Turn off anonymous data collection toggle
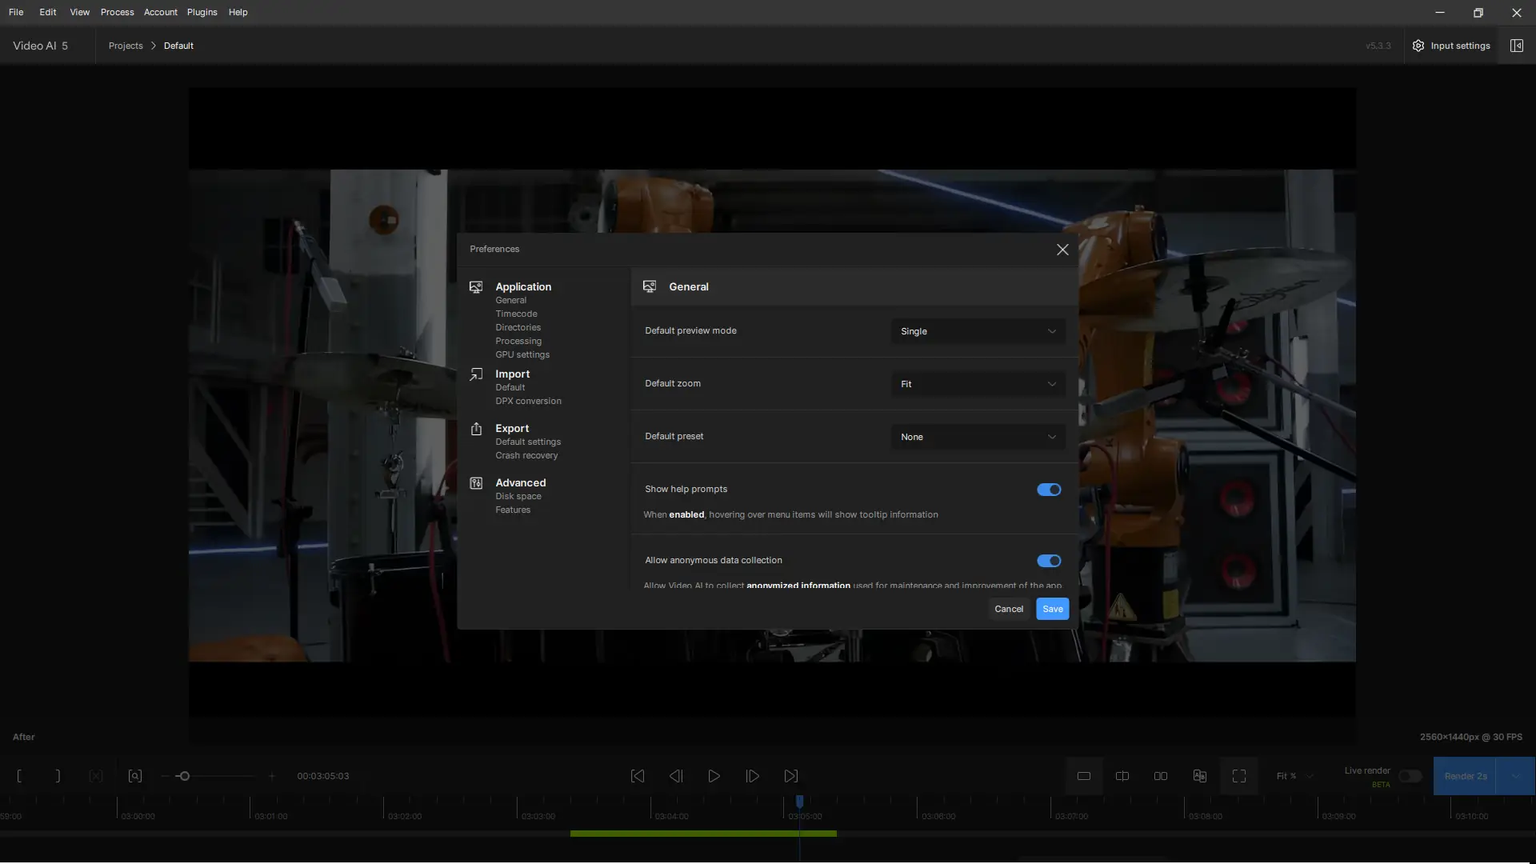Screen dimensions: 1536x864 (1048, 561)
